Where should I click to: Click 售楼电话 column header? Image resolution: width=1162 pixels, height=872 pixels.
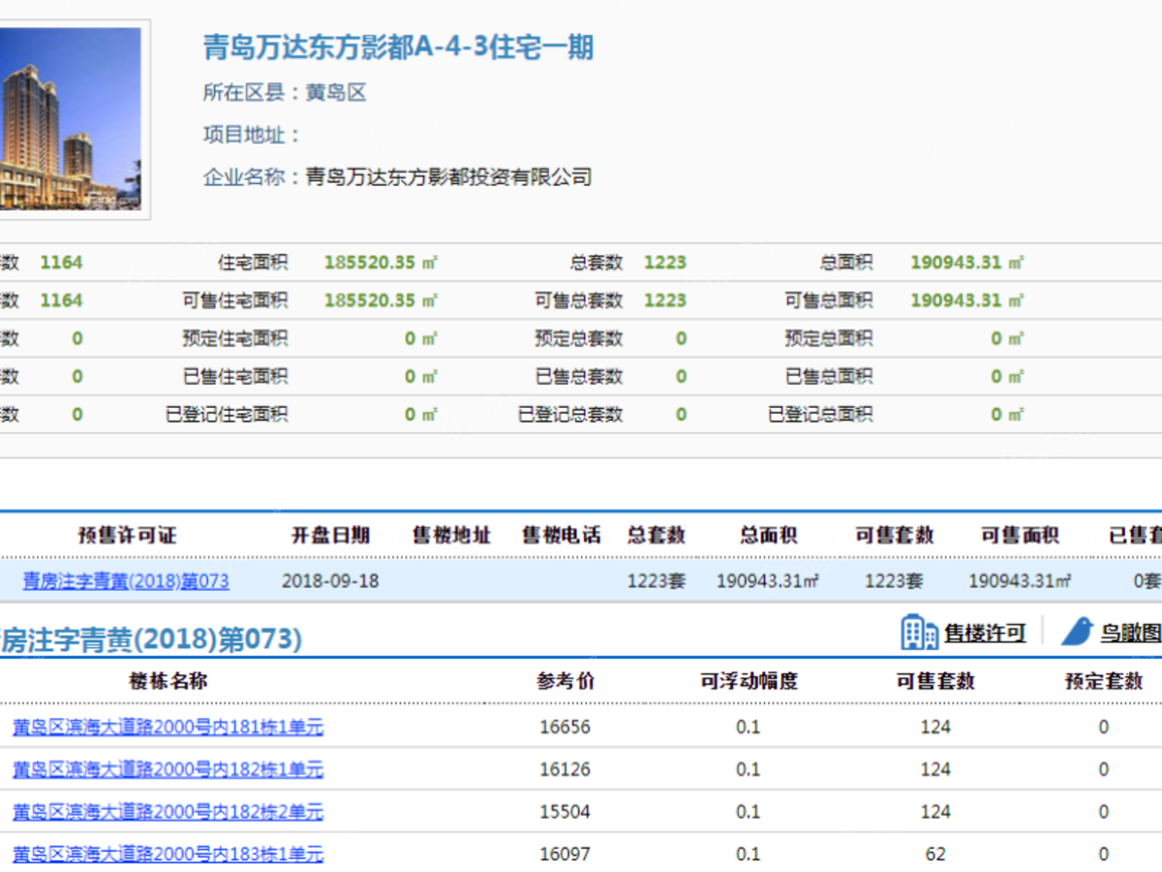(562, 535)
